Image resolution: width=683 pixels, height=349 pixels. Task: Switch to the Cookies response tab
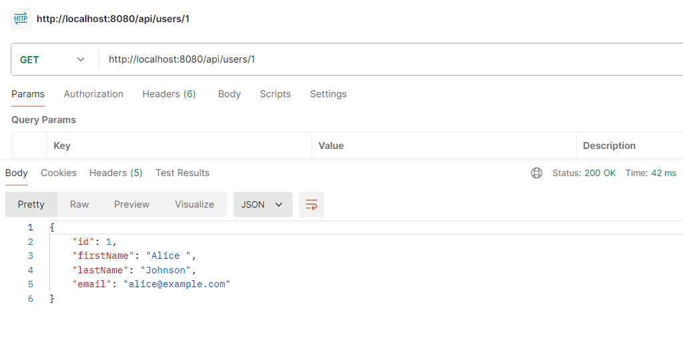tap(59, 173)
